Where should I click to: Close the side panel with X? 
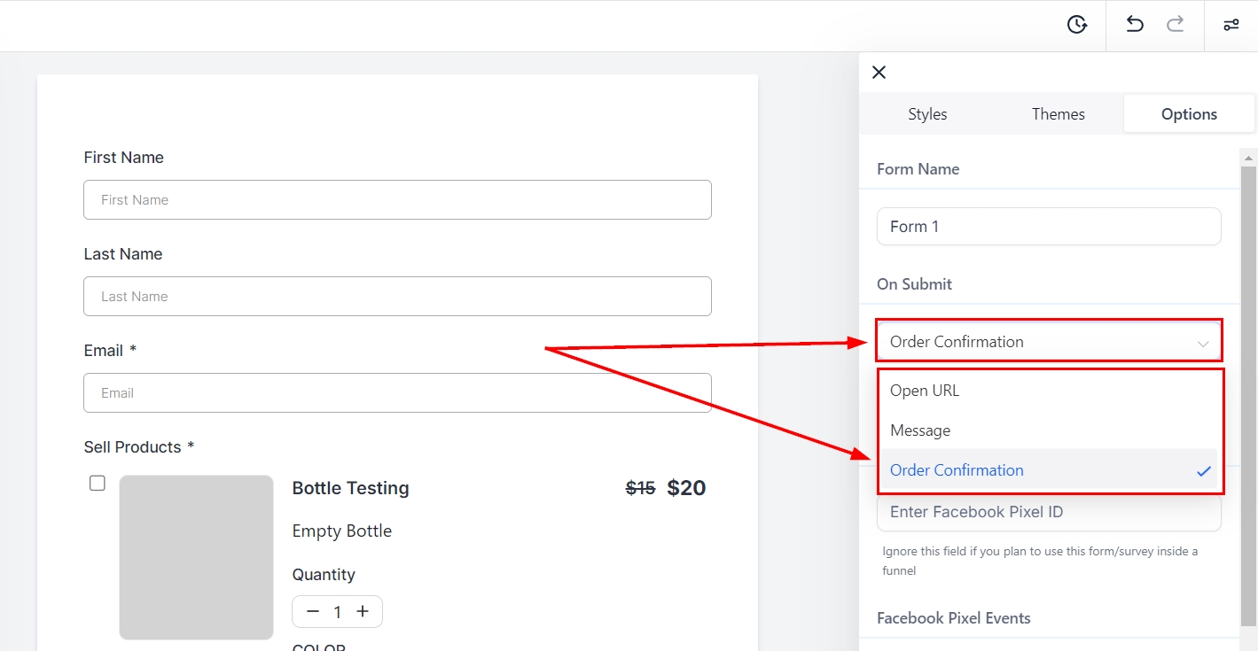(879, 73)
